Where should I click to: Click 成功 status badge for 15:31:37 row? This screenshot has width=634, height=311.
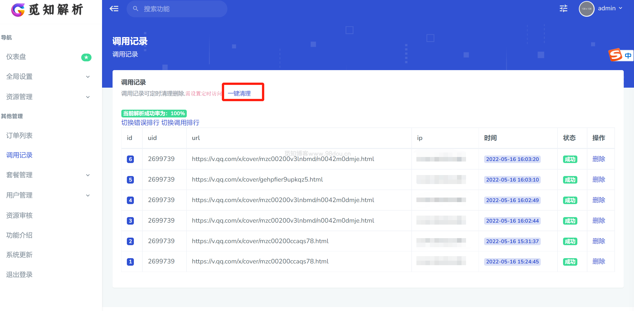570,241
